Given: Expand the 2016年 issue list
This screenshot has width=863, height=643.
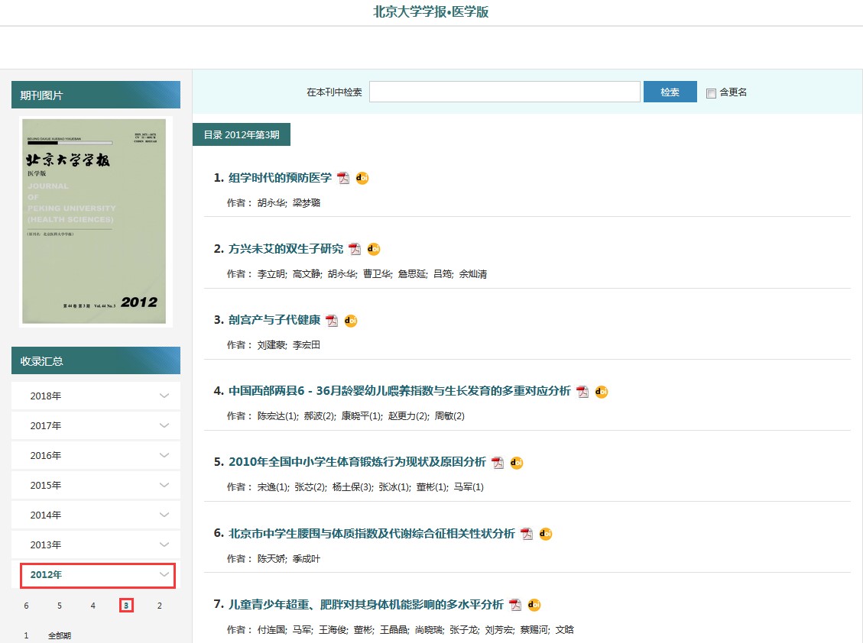Looking at the screenshot, I should [x=96, y=455].
